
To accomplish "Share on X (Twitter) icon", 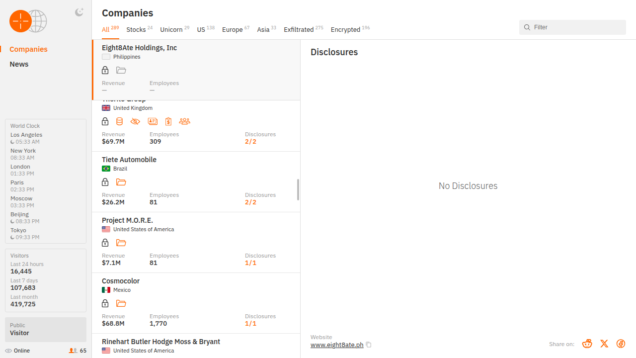I will click(x=604, y=344).
